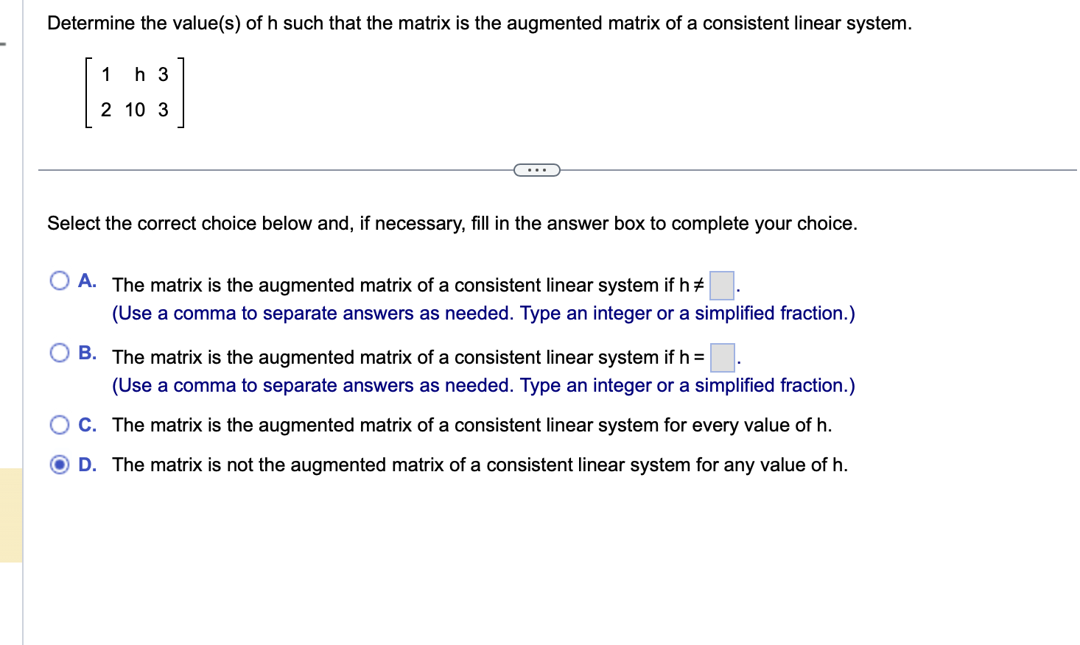This screenshot has width=1080, height=645.
Task: Select choice C radio button
Action: coord(60,424)
